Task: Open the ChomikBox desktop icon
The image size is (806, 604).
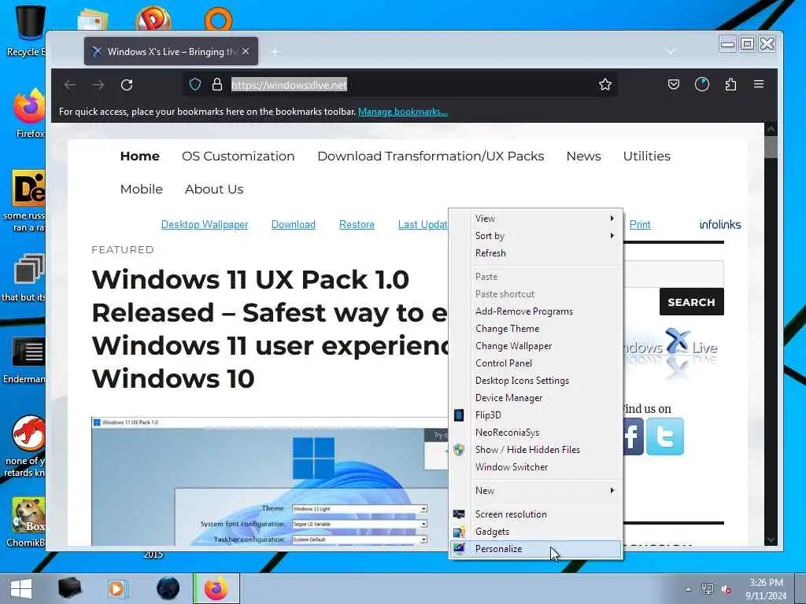Action: point(27,521)
